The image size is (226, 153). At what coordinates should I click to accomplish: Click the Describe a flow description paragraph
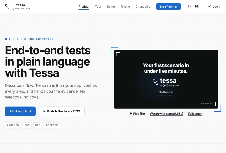[51, 91]
